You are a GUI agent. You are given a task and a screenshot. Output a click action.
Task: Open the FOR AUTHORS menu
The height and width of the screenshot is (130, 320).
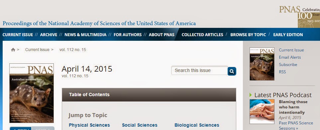pyautogui.click(x=128, y=34)
